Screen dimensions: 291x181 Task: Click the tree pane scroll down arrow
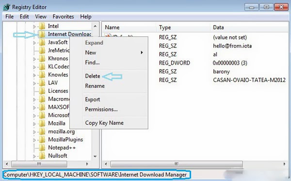(x=95, y=157)
